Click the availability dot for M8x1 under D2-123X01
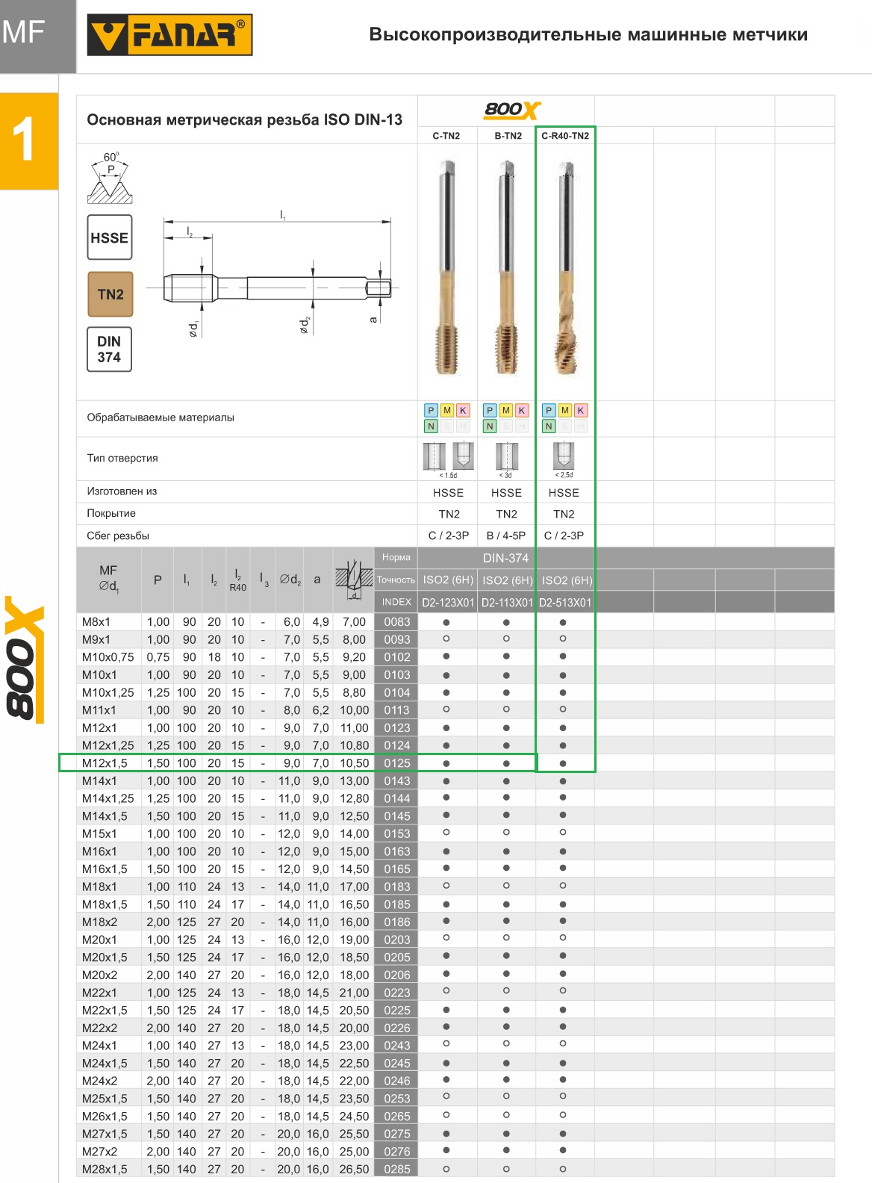 point(446,622)
